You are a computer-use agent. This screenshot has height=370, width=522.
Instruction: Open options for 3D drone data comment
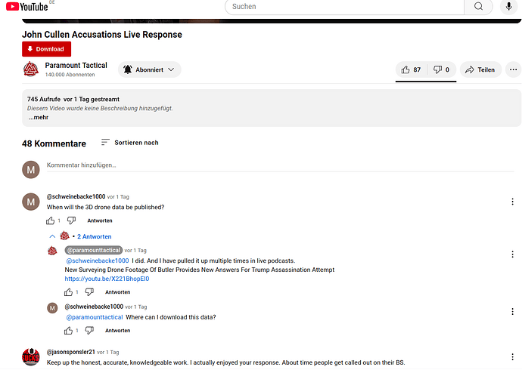pos(512,202)
